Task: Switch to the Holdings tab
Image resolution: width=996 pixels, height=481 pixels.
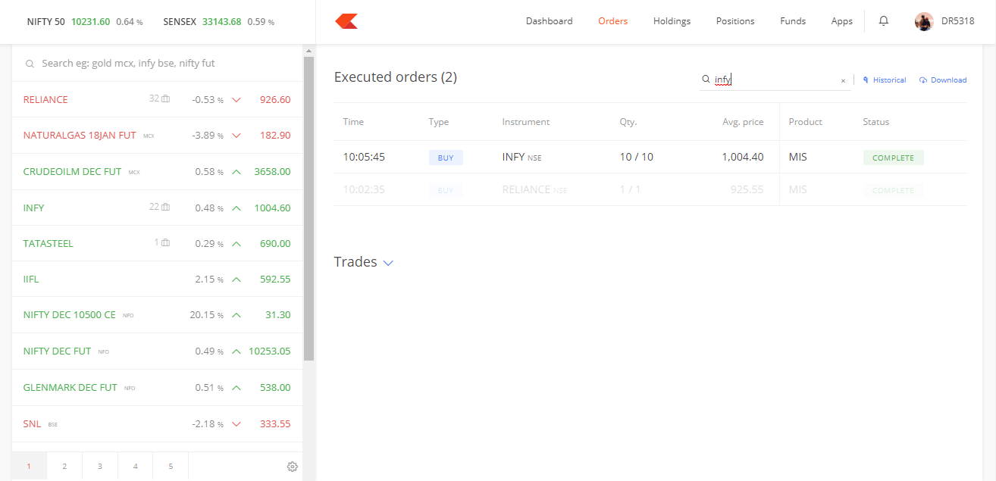Action: pyautogui.click(x=672, y=21)
